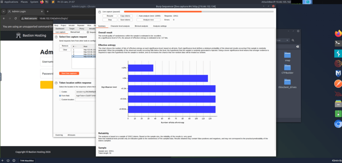This screenshot has width=342, height=163.
Task: Click reload icon in Chromium toolbar
Action: 15,18
